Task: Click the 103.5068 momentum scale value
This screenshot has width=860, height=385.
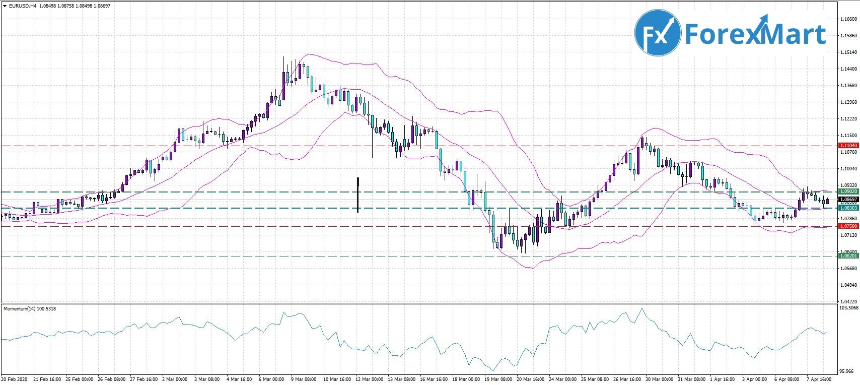Action: click(x=848, y=307)
